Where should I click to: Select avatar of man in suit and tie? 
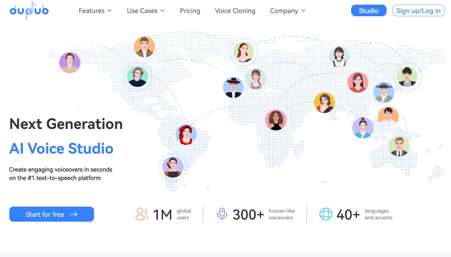pyautogui.click(x=399, y=146)
